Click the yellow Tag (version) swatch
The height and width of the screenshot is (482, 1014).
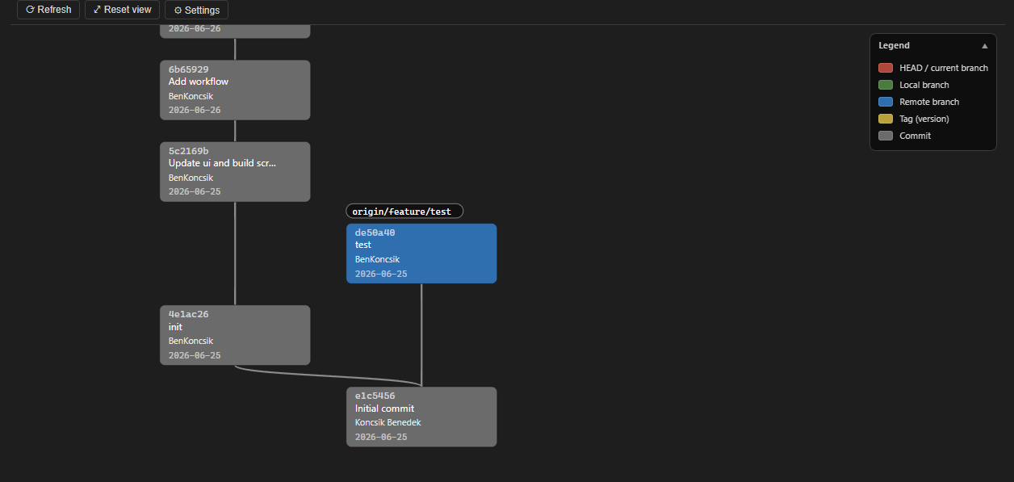point(886,119)
